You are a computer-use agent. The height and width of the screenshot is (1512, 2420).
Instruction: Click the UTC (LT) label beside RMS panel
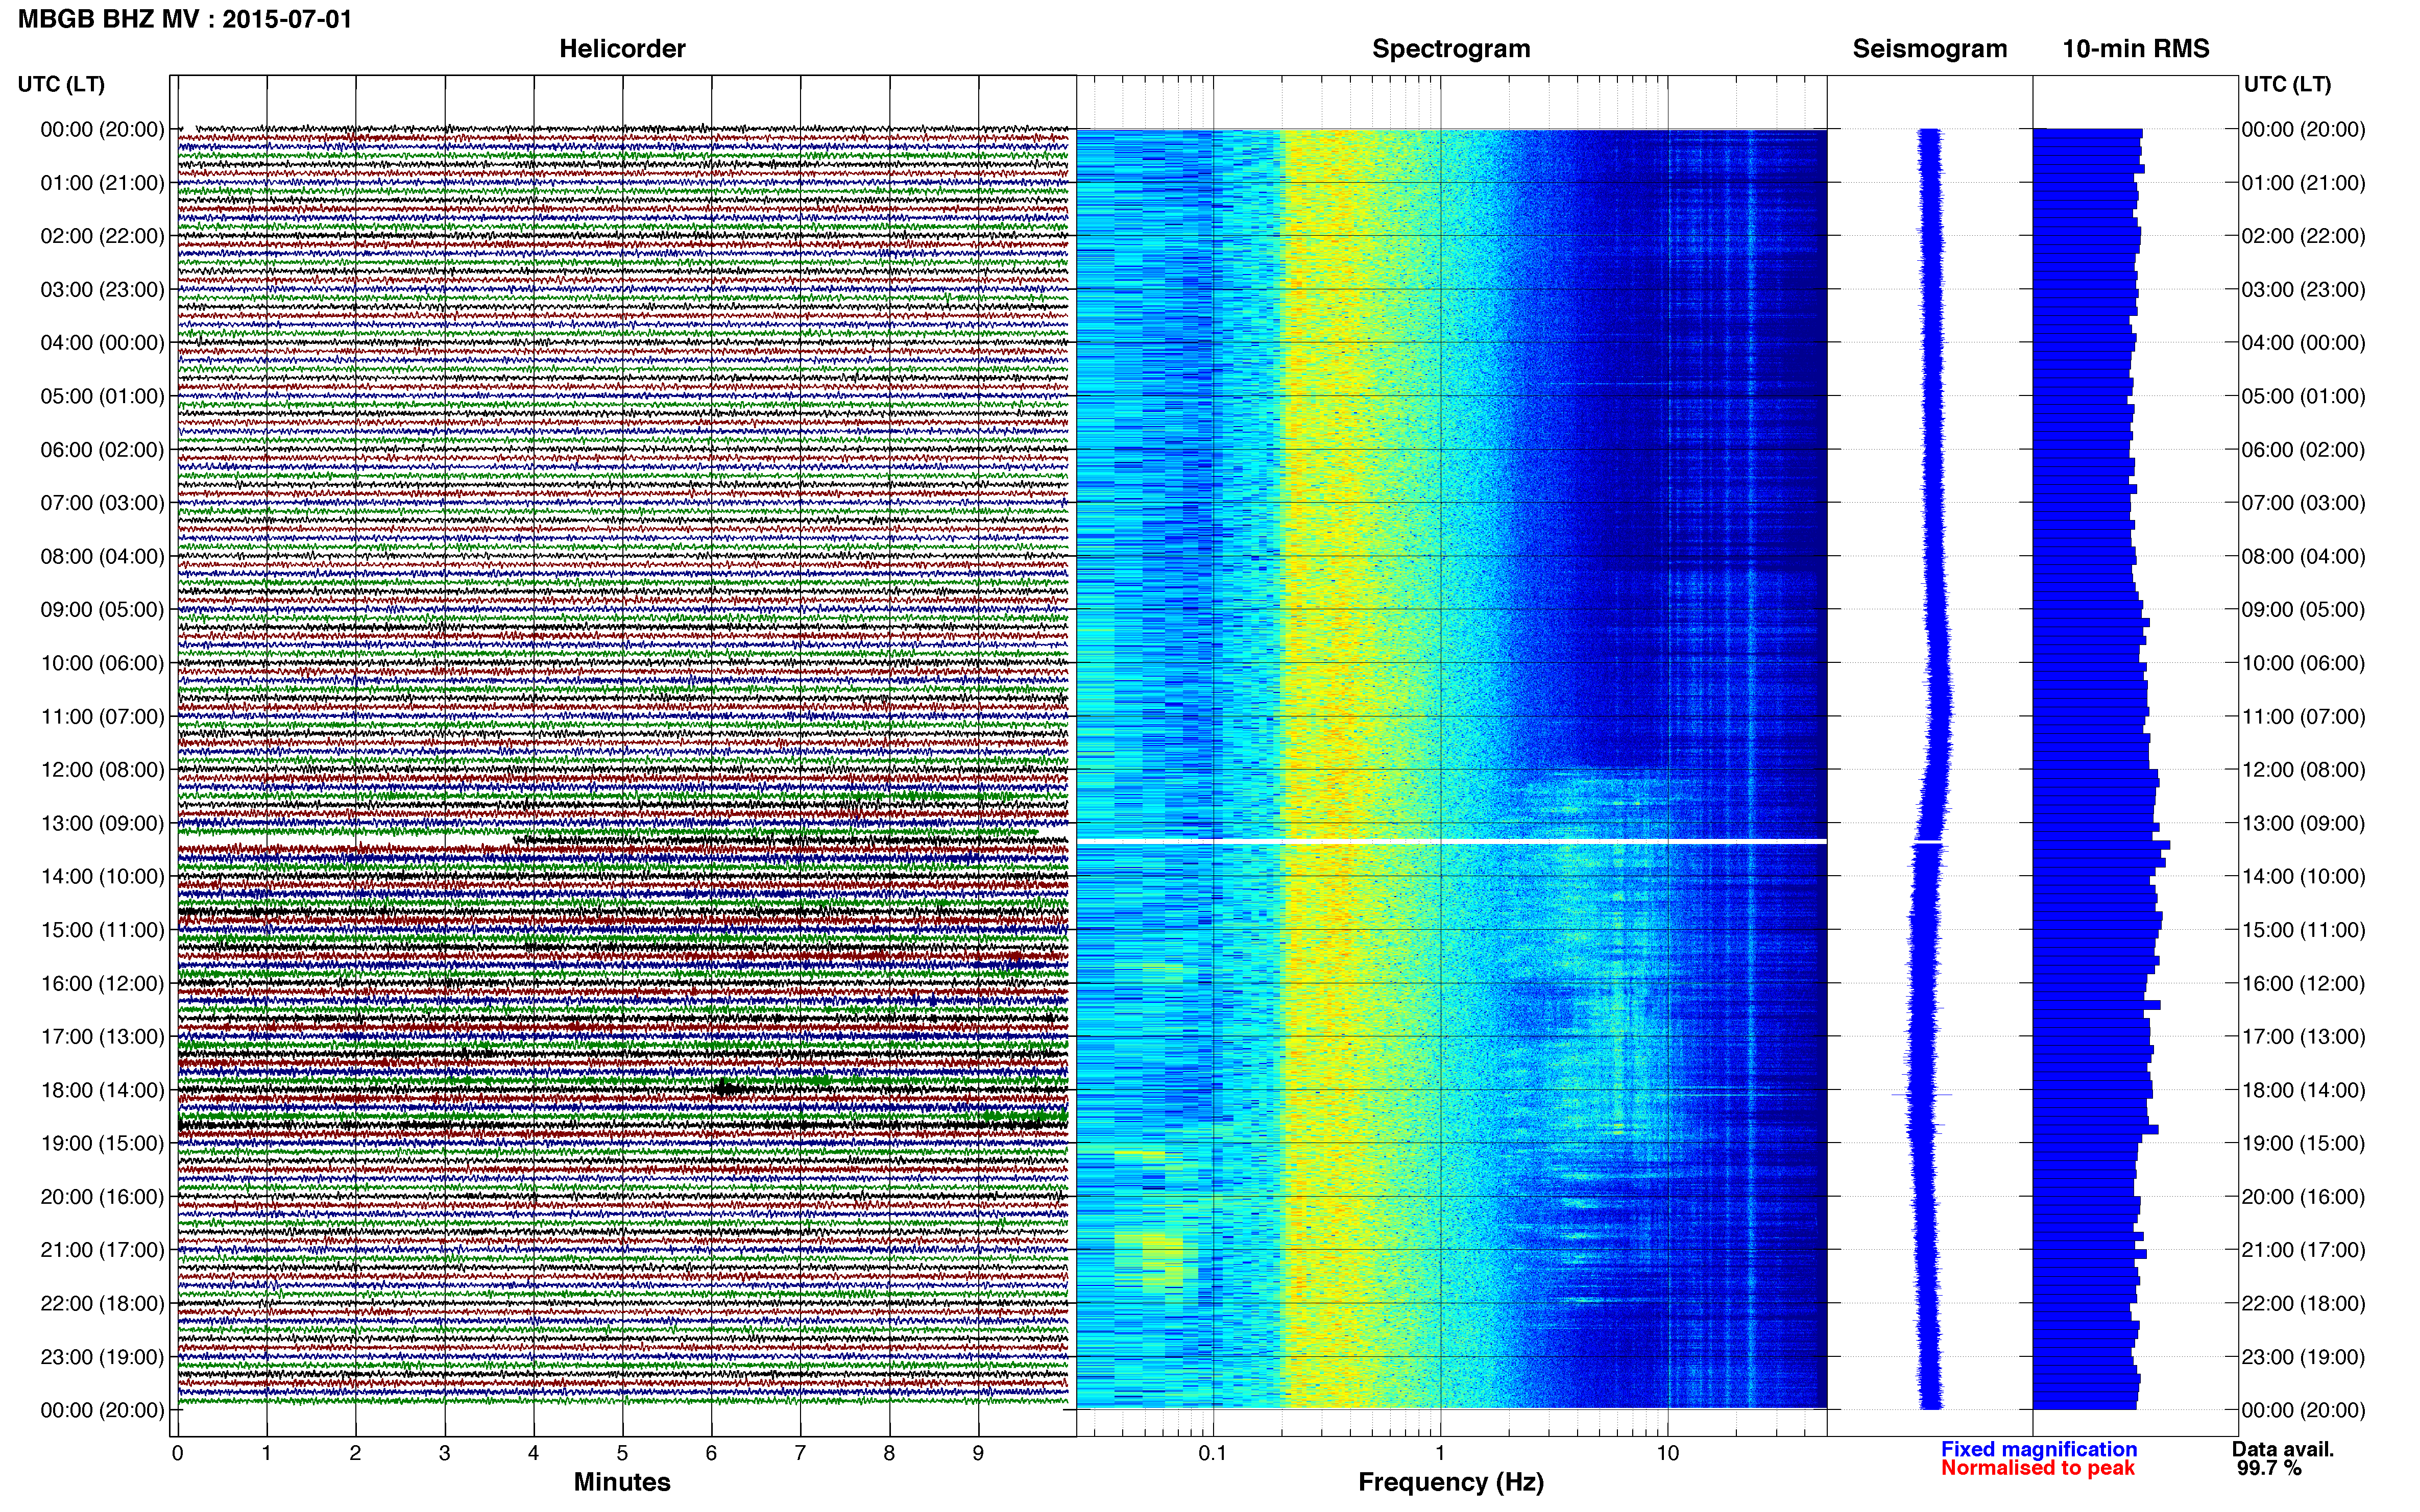pos(2287,84)
